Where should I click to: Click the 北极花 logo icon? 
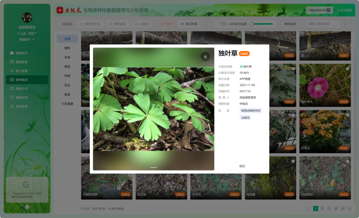click(60, 10)
